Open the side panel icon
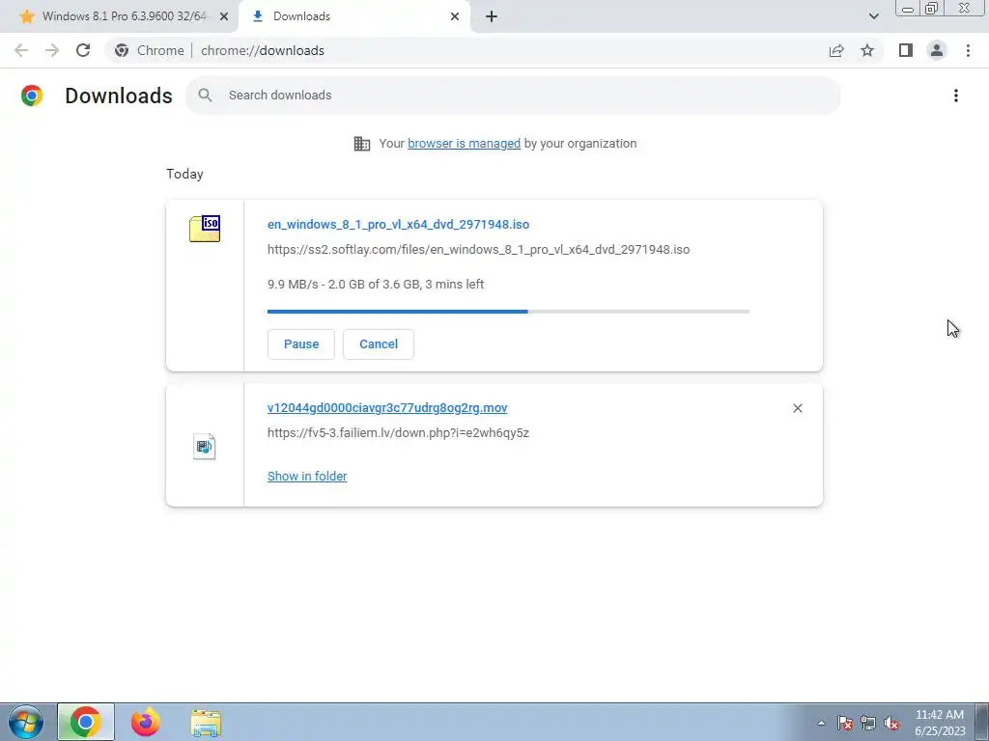The height and width of the screenshot is (741, 989). [906, 50]
